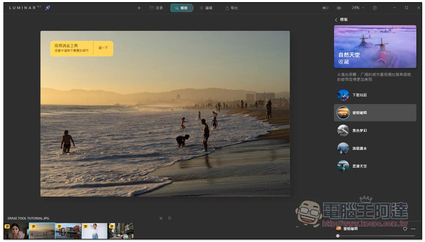Select the colorful houses thumbnail in filmstrip
Viewport: 425px width, 242px height.
click(68, 231)
